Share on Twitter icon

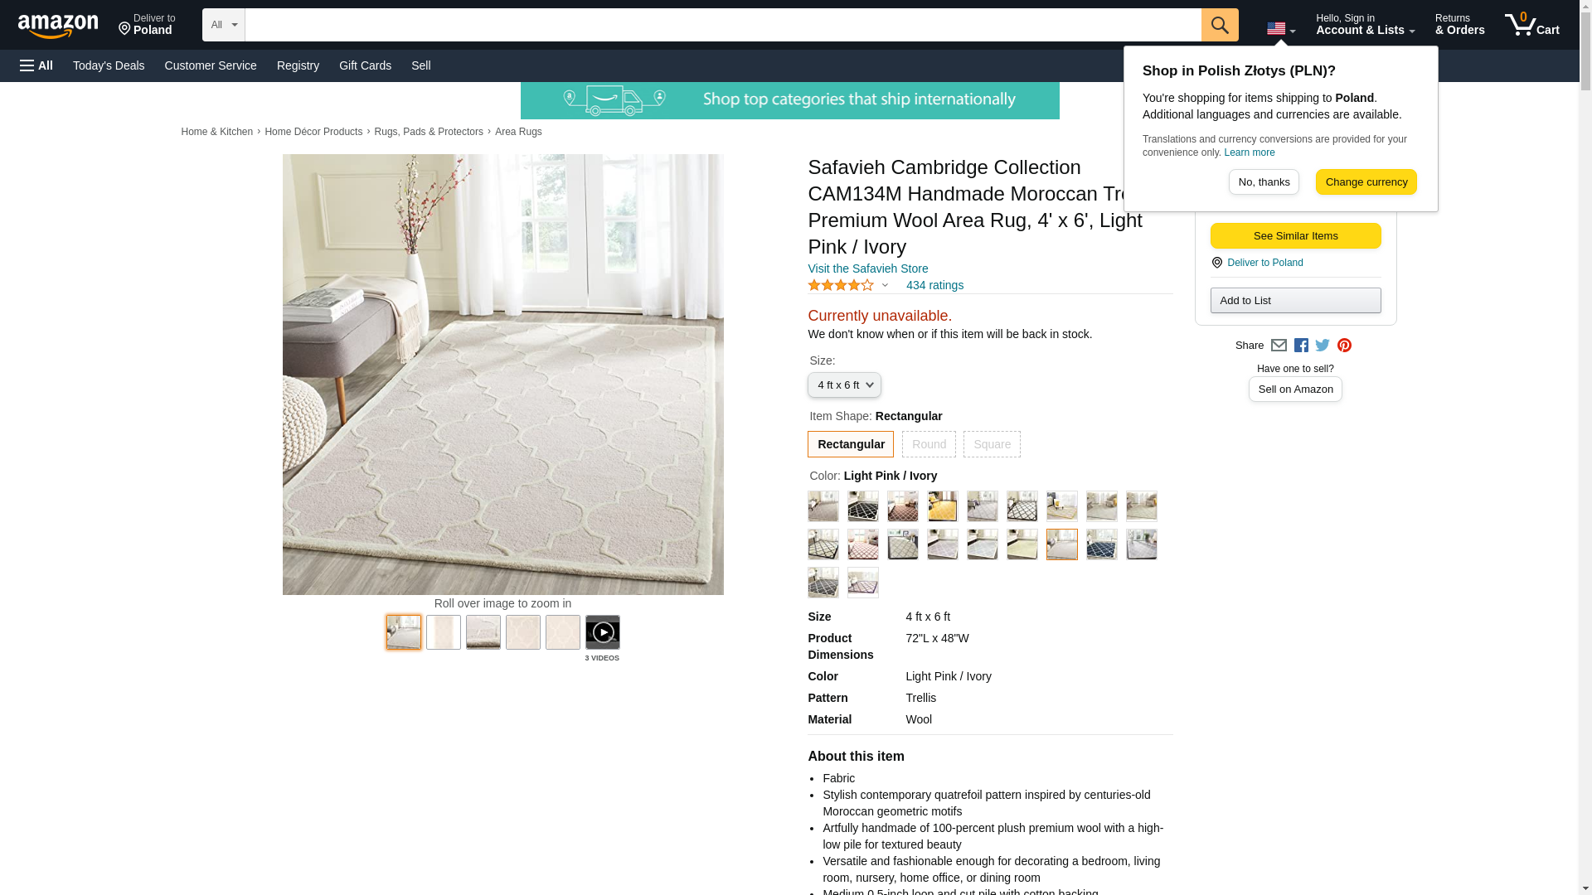(x=1323, y=346)
